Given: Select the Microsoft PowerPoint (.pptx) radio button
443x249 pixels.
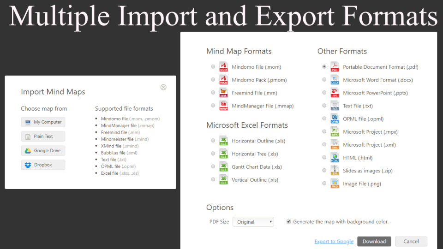Looking at the screenshot, I should (x=324, y=93).
